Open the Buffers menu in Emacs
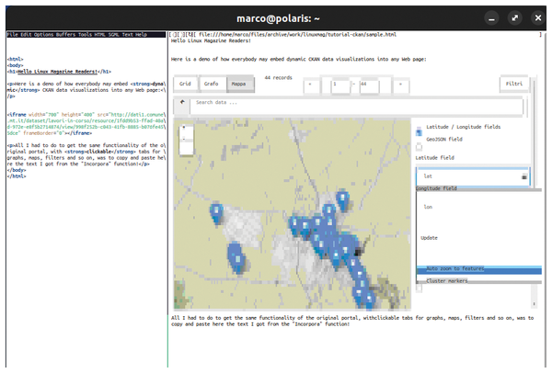Screen dimensions: 552x373 pos(67,34)
